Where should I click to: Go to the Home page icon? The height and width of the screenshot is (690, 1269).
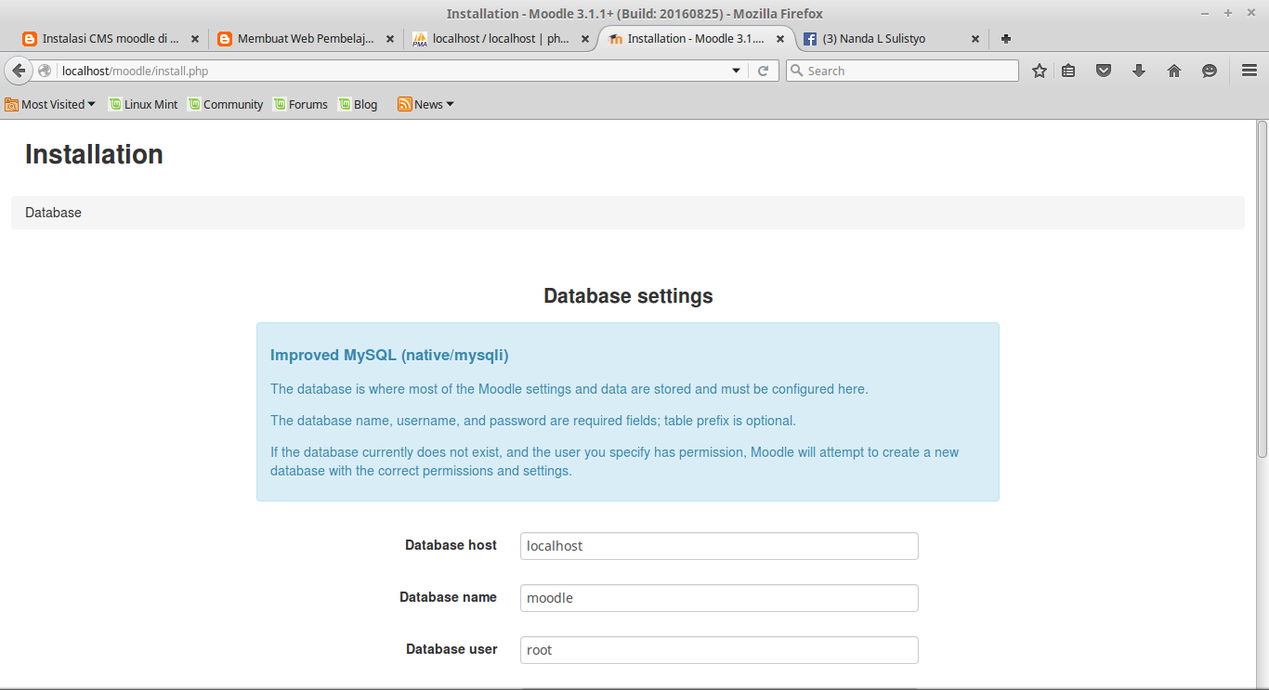pos(1174,71)
